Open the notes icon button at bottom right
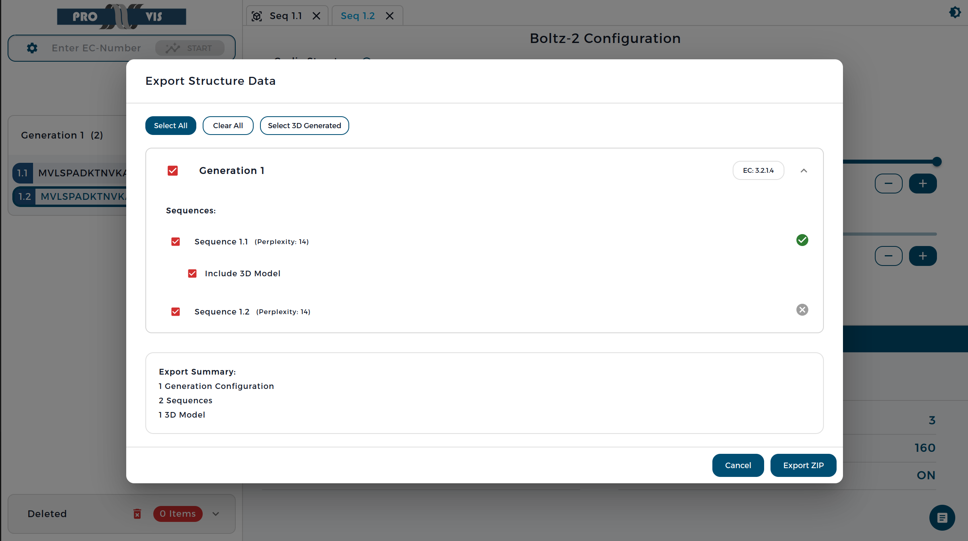Screen dimensions: 968x541 click(x=942, y=518)
